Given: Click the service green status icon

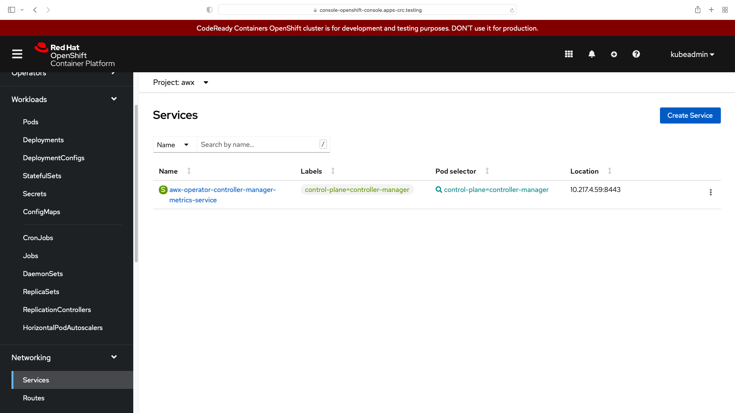Looking at the screenshot, I should pyautogui.click(x=163, y=189).
